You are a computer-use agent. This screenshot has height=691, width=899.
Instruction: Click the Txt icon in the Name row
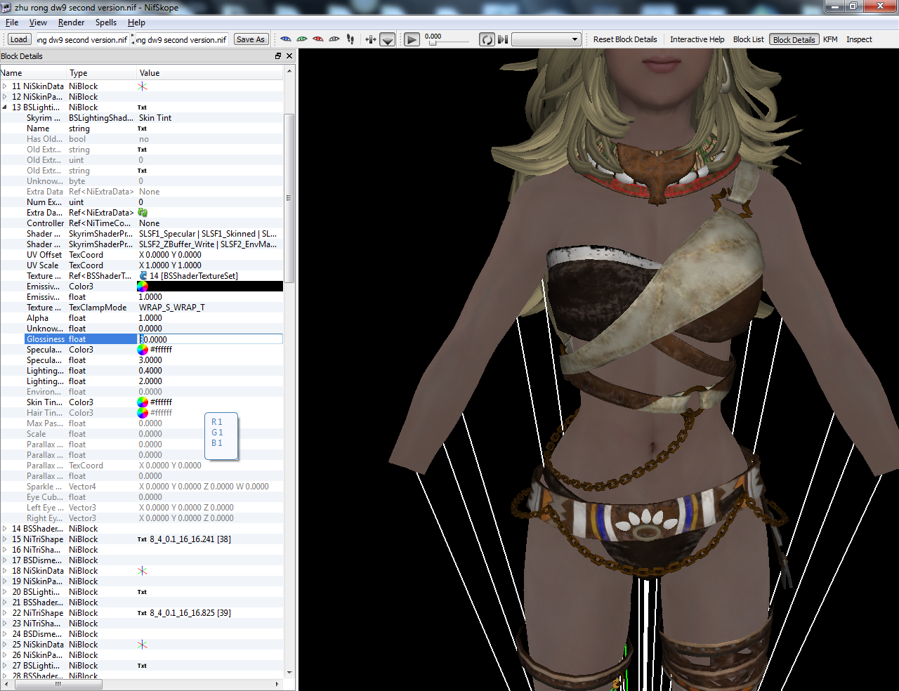click(142, 129)
